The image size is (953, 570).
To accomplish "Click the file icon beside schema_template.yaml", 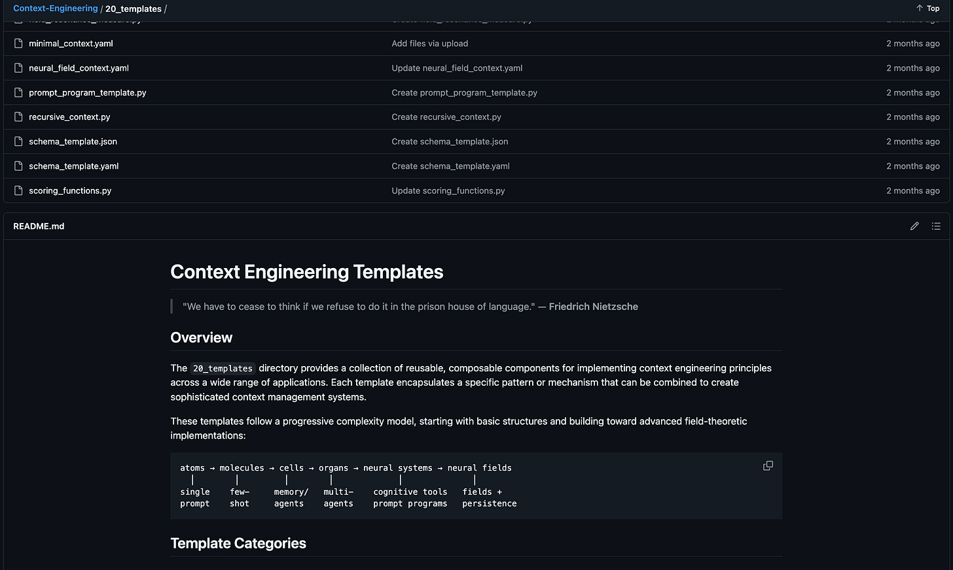I will pos(18,166).
